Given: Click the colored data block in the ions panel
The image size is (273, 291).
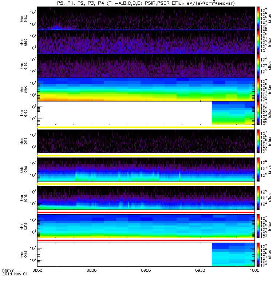Looking at the screenshot, I should pyautogui.click(x=233, y=254).
